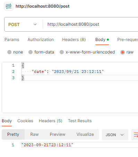138x157 pixels.
Task: Select the Pretty response view
Action: click(13, 134)
